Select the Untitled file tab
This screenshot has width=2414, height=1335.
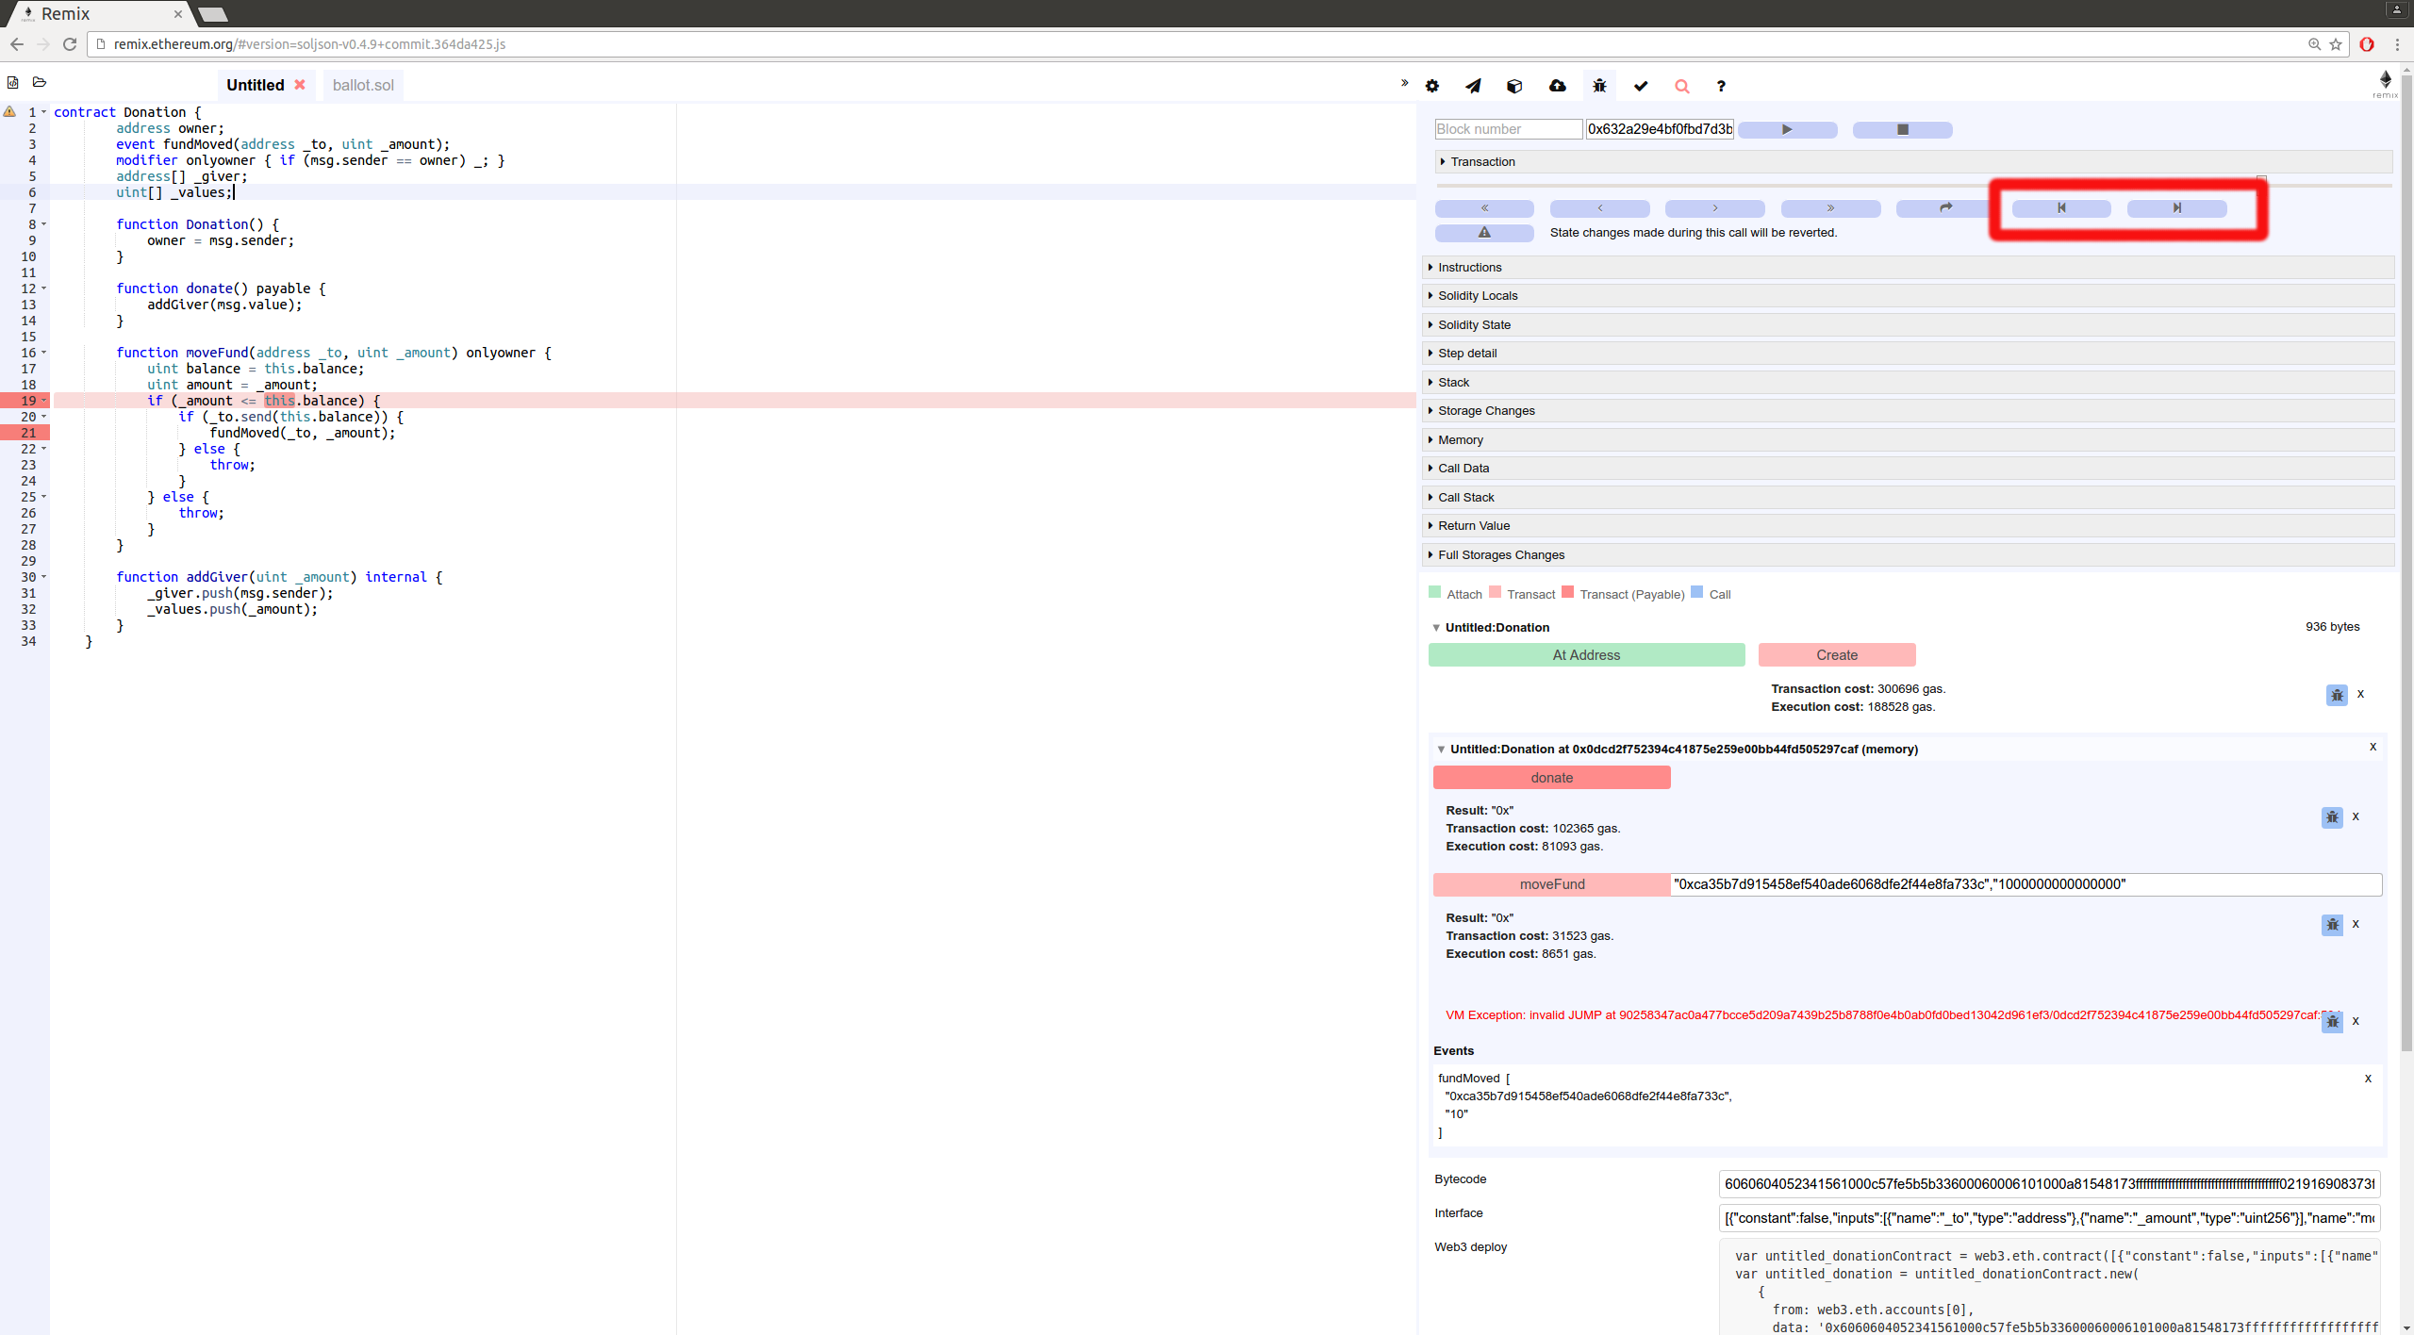255,85
